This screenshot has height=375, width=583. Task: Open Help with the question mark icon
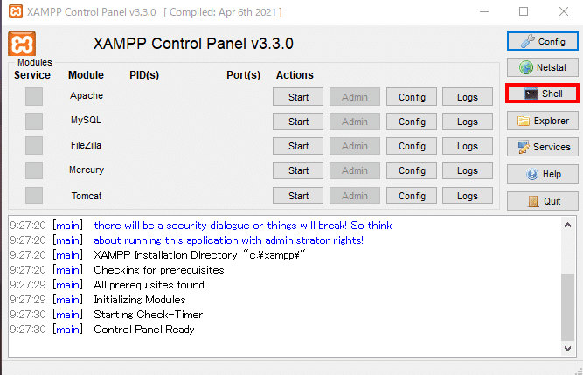543,174
